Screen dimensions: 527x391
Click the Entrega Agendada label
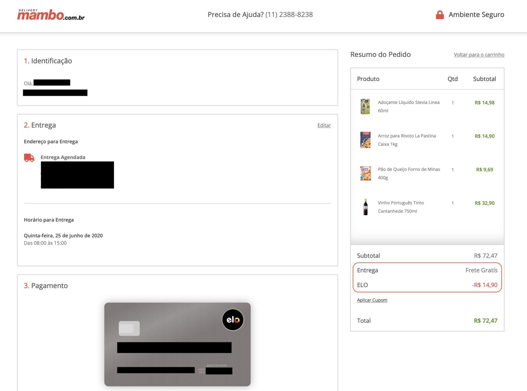[63, 157]
